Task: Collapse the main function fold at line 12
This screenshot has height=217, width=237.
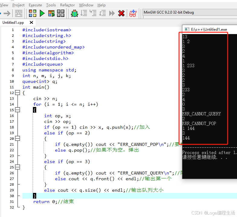Action: point(18,93)
